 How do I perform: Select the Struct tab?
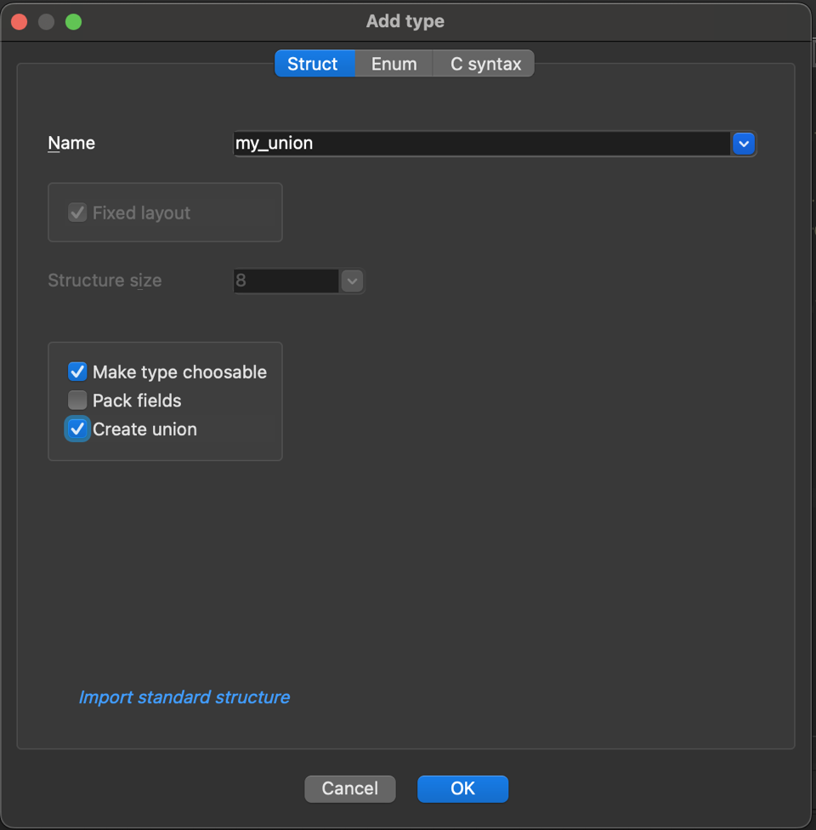click(313, 64)
